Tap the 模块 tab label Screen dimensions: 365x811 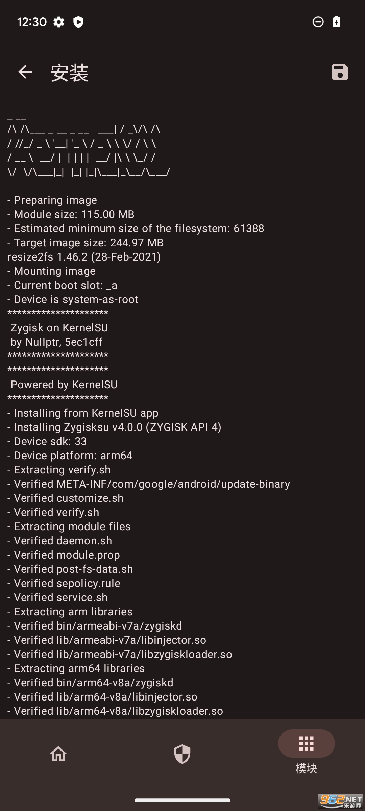tap(306, 769)
